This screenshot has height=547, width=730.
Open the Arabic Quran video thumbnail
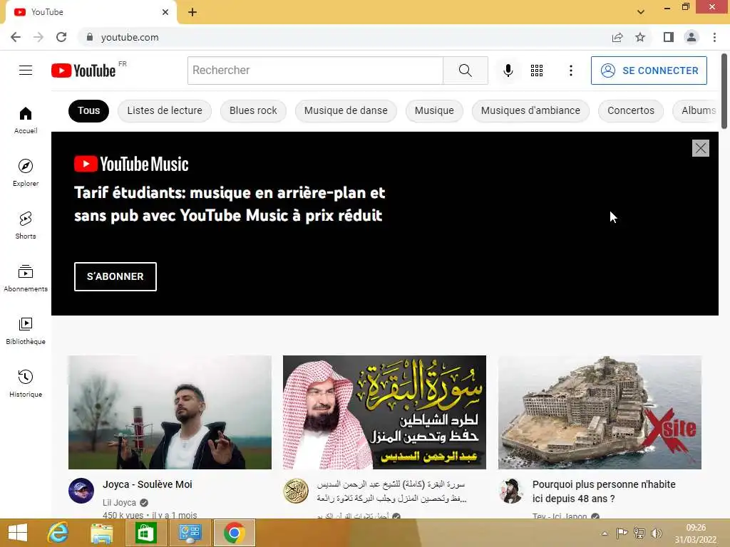point(384,412)
